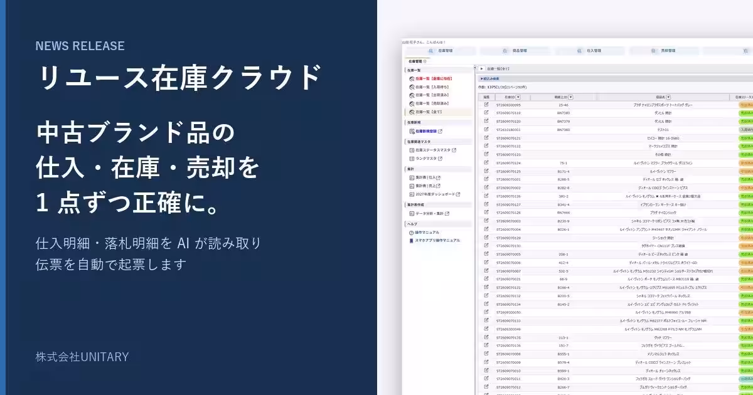This screenshot has height=395, width=753.
Task: Click edit icon for ST2609070119
Action: click(486, 113)
